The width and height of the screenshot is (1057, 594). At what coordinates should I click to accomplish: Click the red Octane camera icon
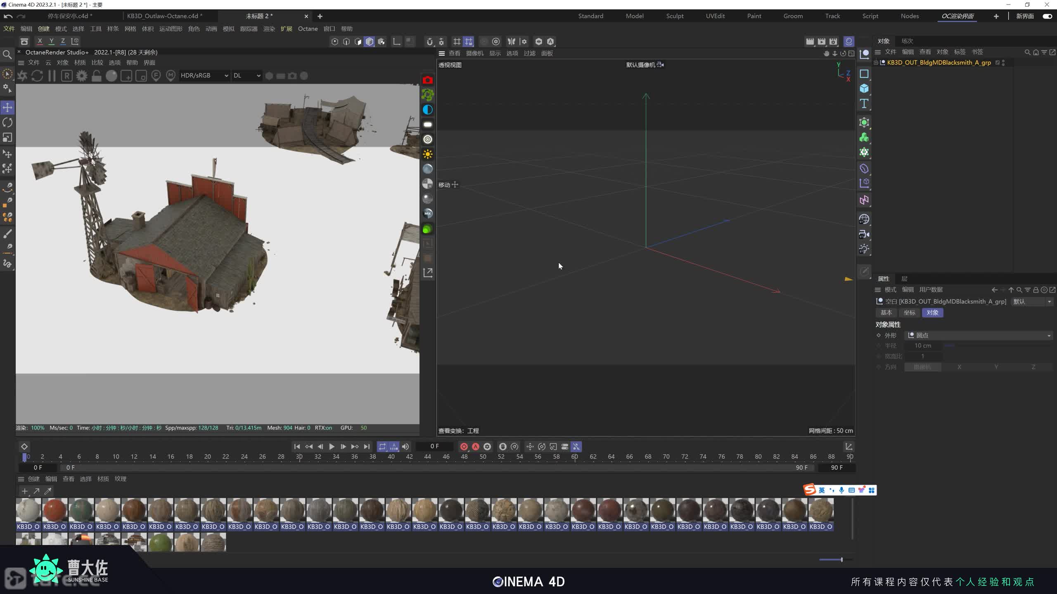[x=428, y=80]
